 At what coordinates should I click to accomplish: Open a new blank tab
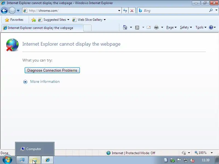coord(87,28)
